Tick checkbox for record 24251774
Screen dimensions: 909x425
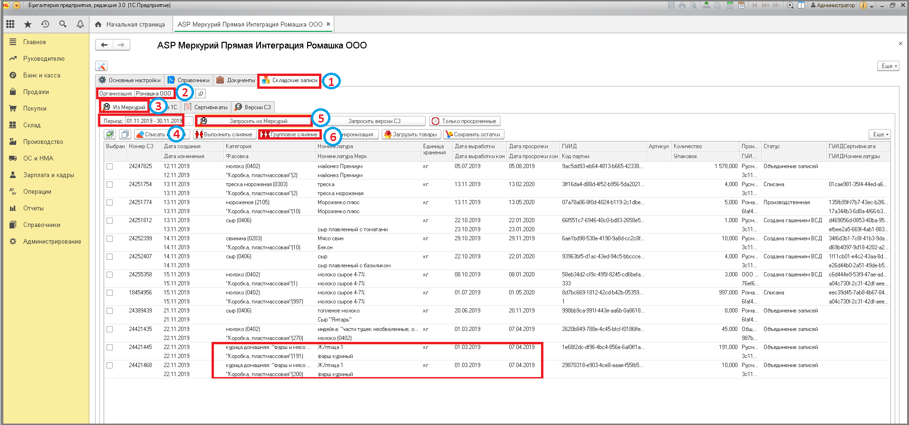click(x=110, y=202)
